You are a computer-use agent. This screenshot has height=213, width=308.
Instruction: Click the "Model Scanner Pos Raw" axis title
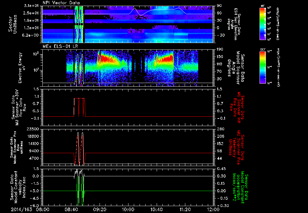click(16, 147)
